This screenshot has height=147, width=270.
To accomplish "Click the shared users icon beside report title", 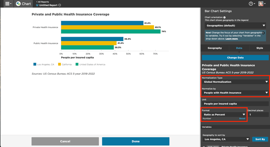I will (37, 5).
